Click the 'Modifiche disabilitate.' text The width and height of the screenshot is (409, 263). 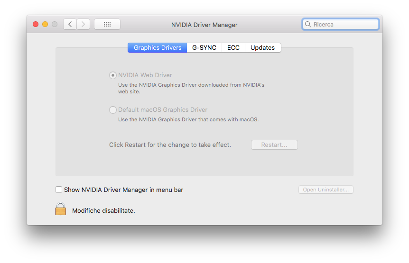click(x=103, y=210)
